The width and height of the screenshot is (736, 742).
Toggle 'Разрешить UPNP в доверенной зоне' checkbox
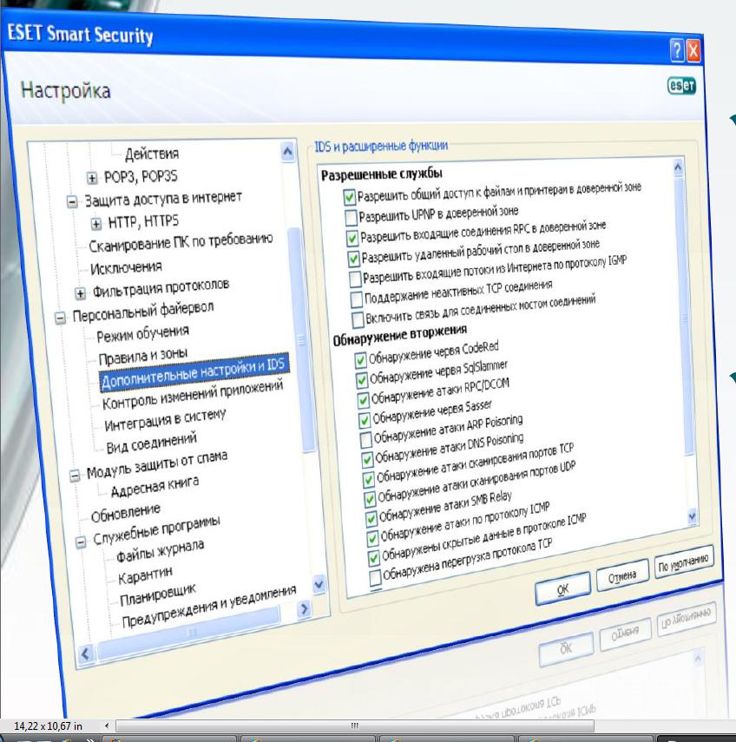point(351,217)
